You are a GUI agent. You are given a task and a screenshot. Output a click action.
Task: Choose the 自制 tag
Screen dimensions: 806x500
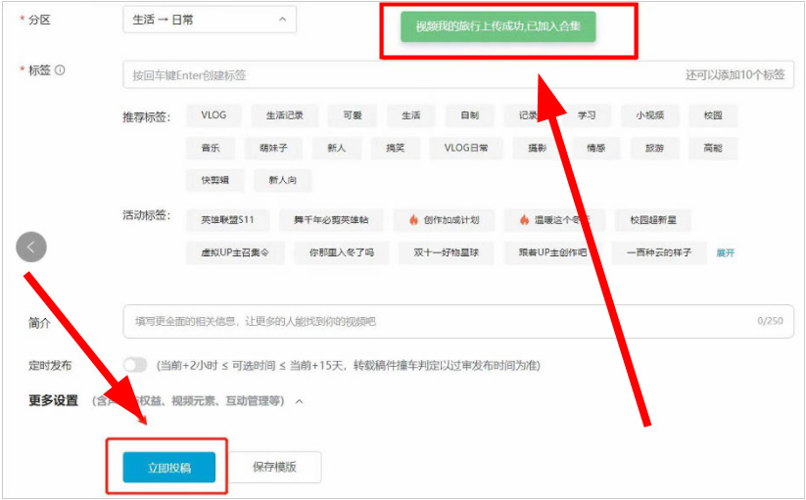(469, 115)
